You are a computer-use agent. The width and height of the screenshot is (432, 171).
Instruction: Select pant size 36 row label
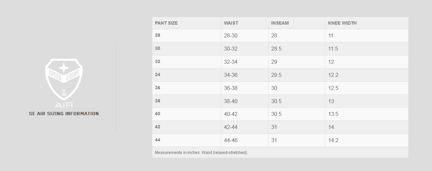point(158,88)
